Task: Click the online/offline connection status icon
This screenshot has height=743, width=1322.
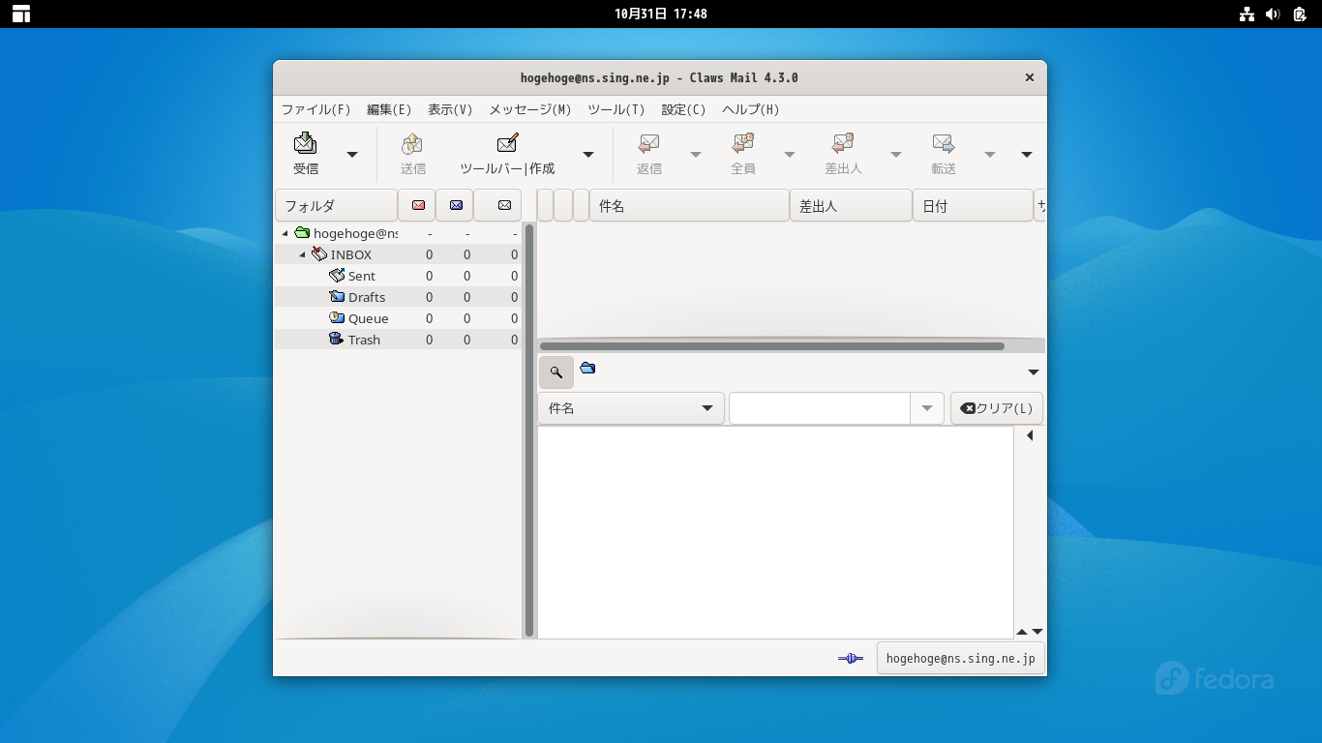Action: point(850,659)
